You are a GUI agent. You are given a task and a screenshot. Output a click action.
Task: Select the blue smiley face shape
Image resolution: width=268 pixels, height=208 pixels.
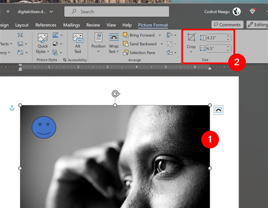pyautogui.click(x=44, y=128)
